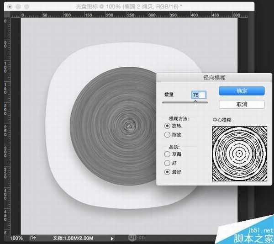274x244 pixels.
Task: Choose 草图 (Draft) quality
Action: (x=167, y=154)
